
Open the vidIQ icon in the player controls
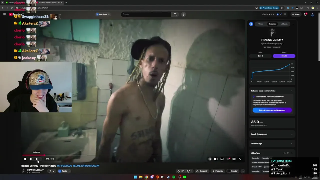(x=210, y=159)
